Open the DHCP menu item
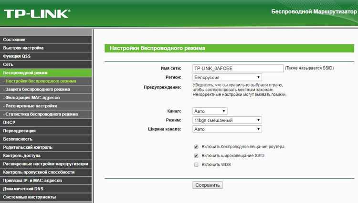 pos(46,122)
